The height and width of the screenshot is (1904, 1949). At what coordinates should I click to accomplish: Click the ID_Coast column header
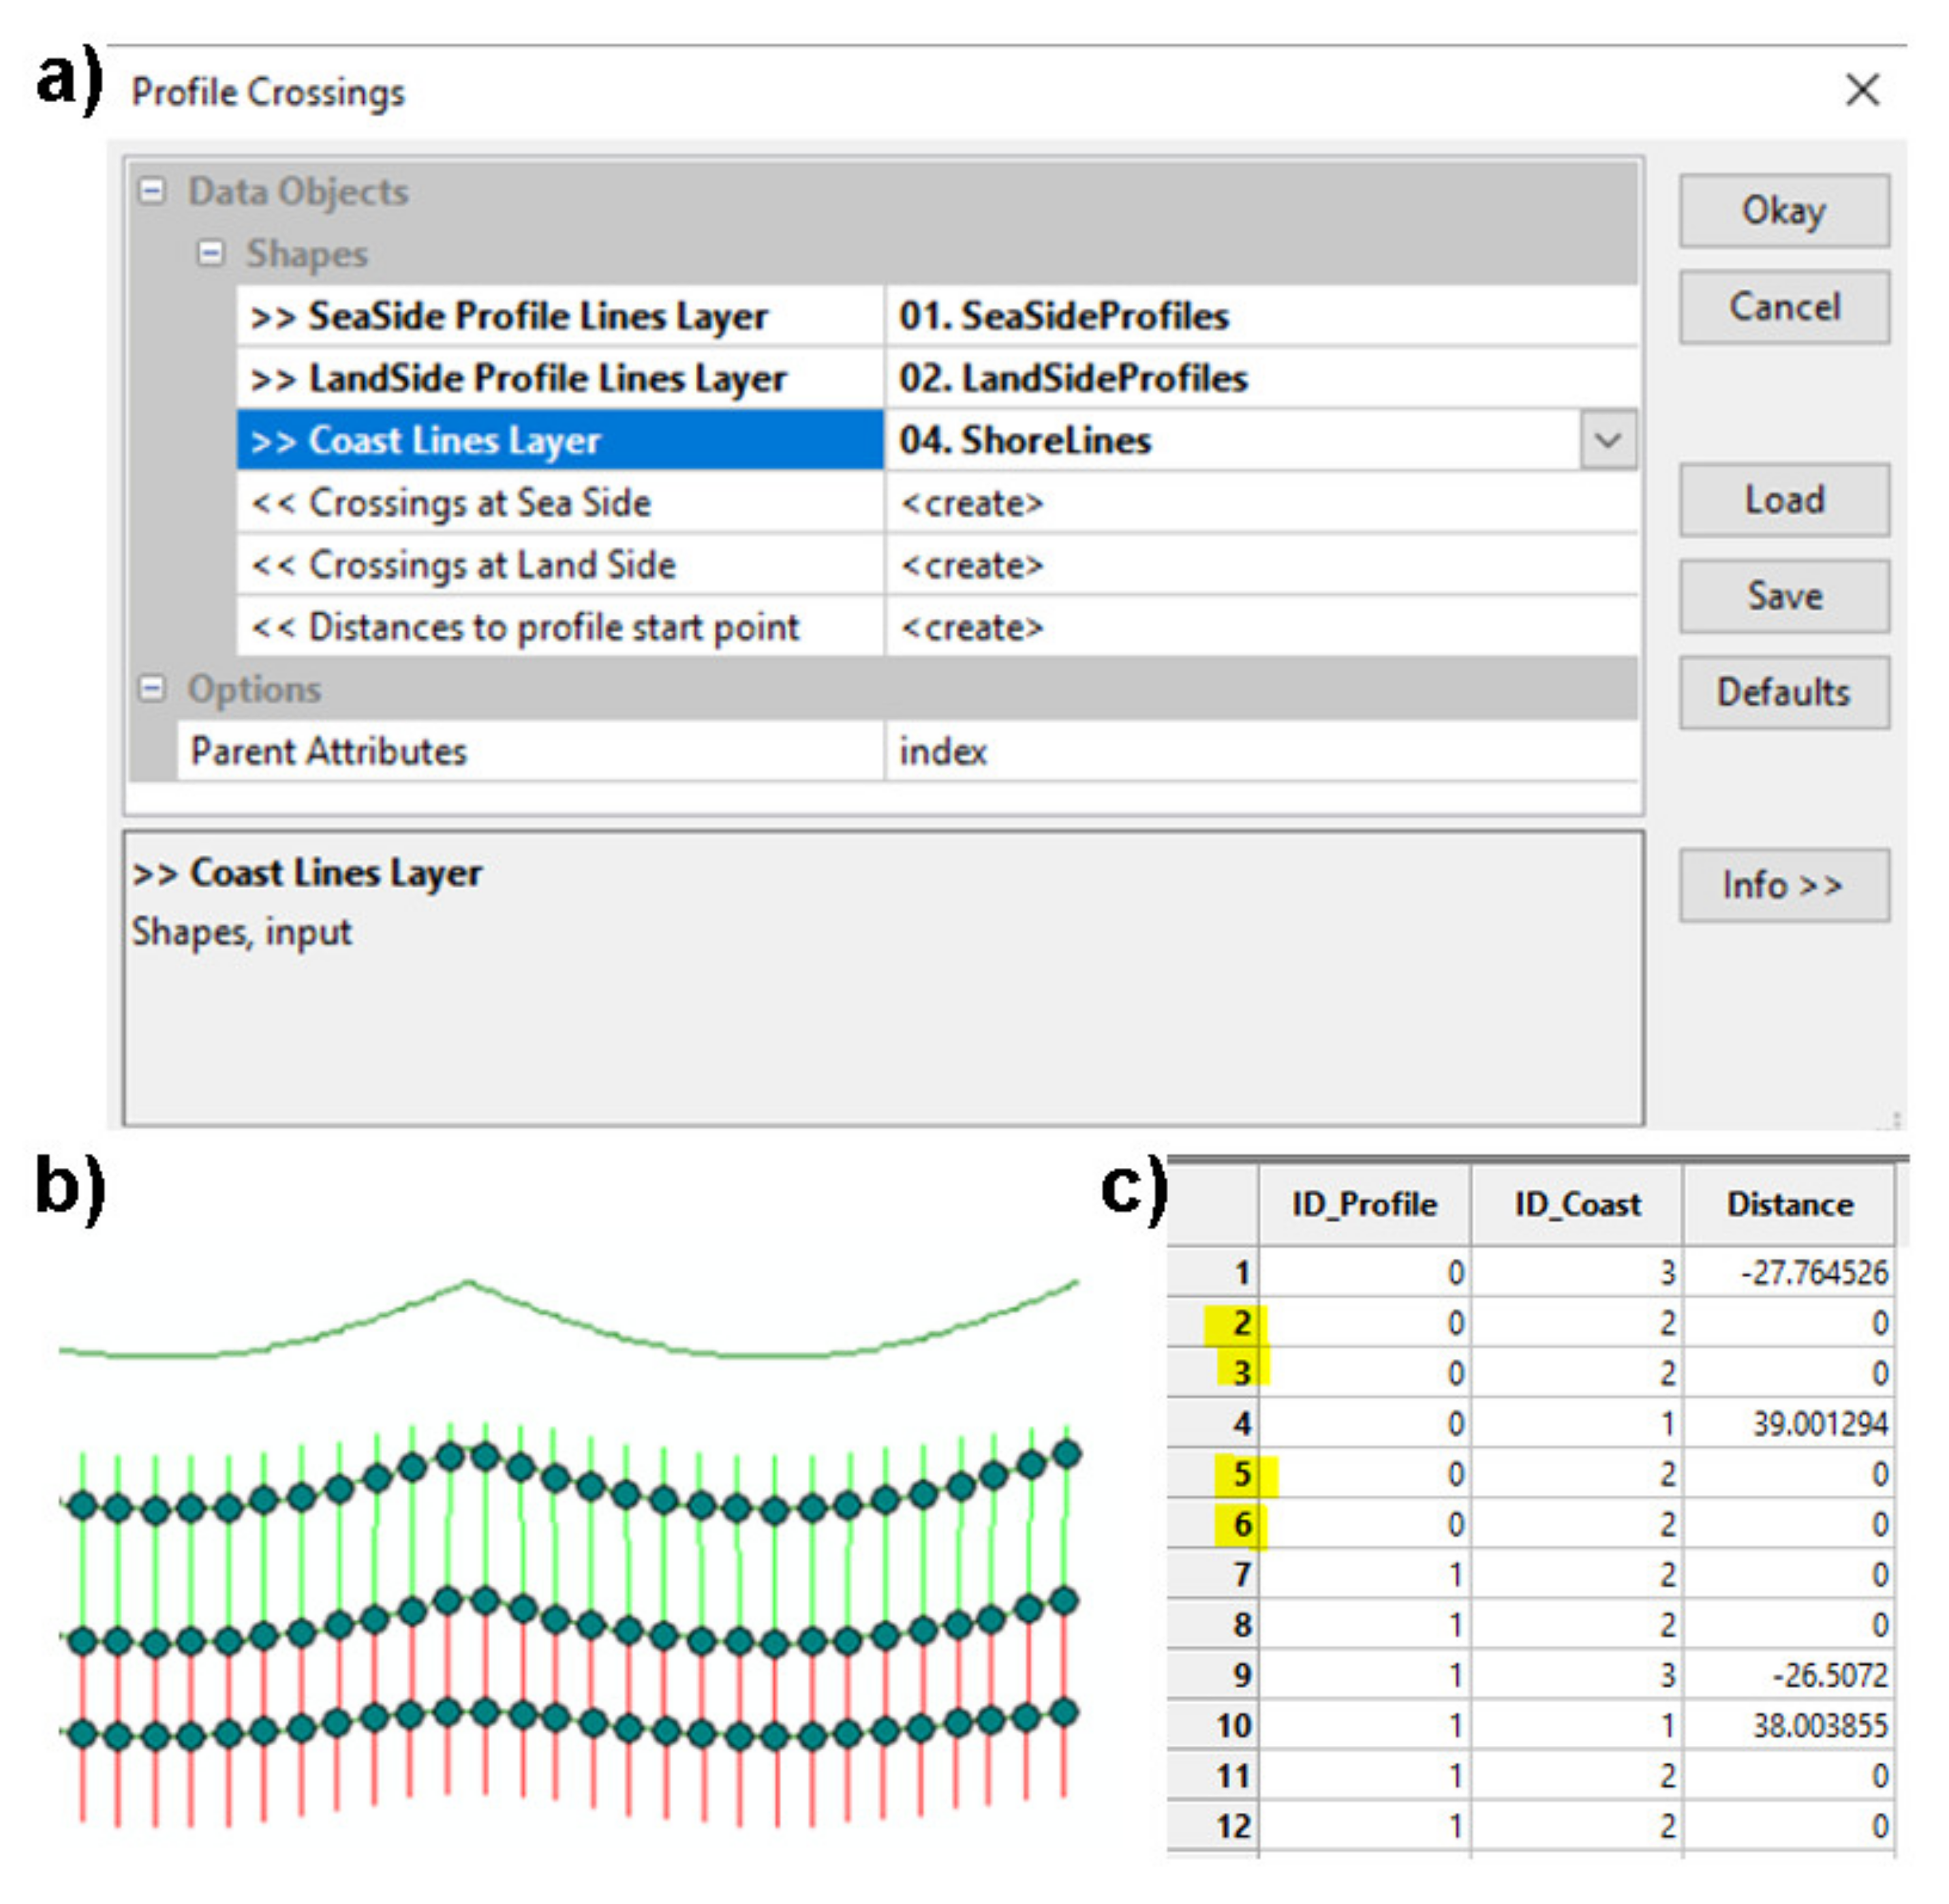(1576, 1204)
